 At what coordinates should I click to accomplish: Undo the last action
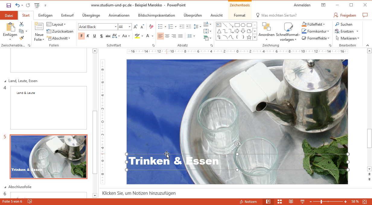click(x=17, y=5)
